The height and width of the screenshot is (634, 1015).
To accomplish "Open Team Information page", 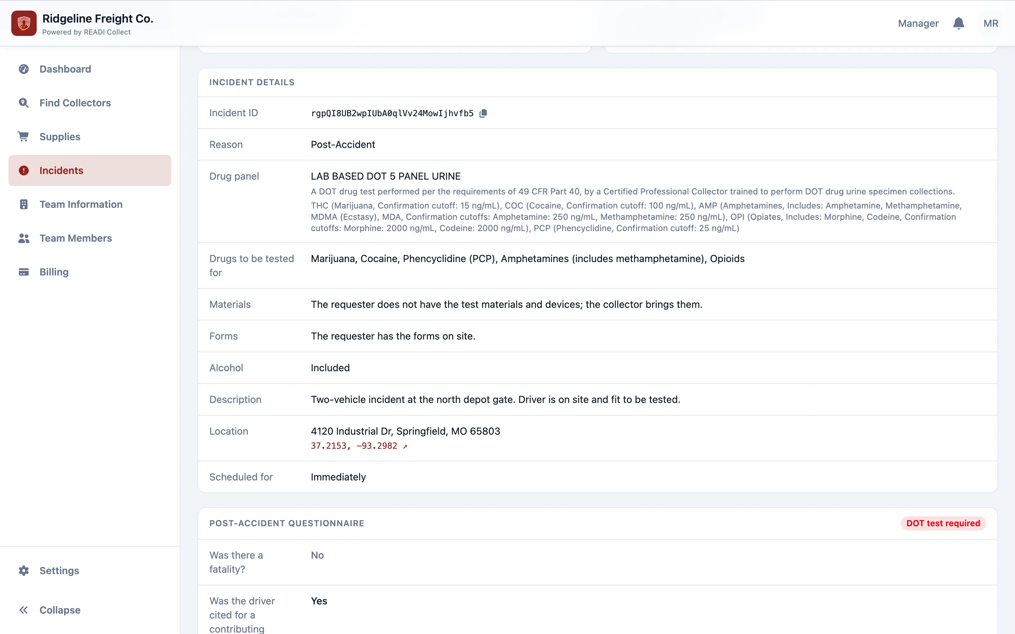I will (x=90, y=204).
